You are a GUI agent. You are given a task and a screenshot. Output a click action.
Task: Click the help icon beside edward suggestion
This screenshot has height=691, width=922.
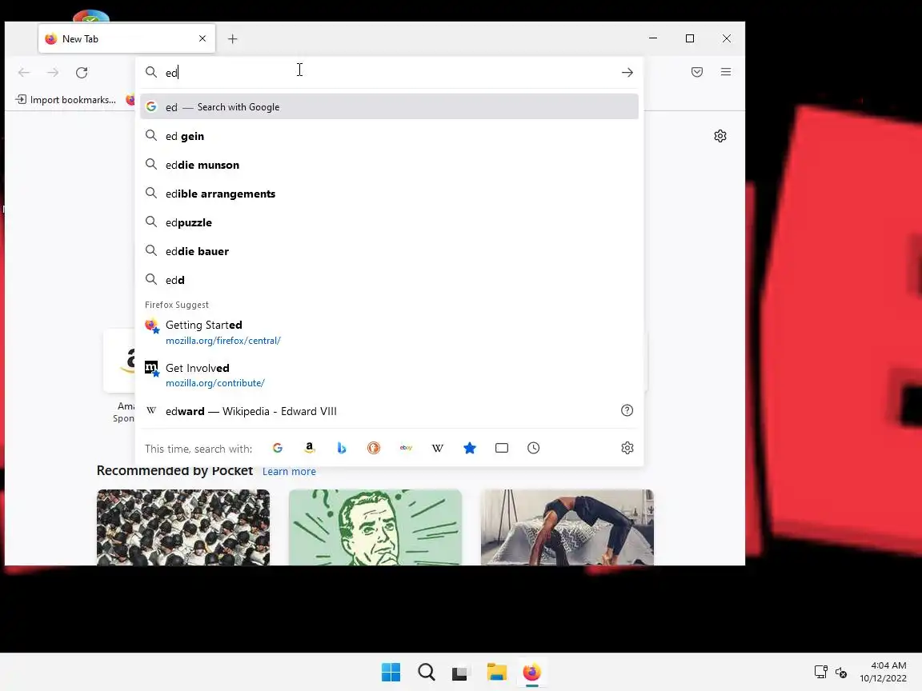627,411
